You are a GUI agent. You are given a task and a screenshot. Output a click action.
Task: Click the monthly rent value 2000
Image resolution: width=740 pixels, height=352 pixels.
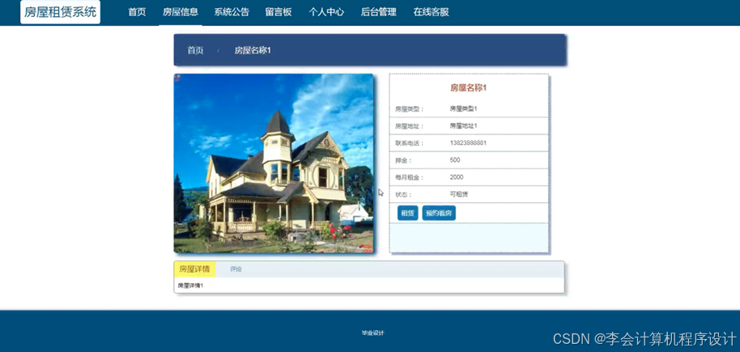pyautogui.click(x=457, y=177)
